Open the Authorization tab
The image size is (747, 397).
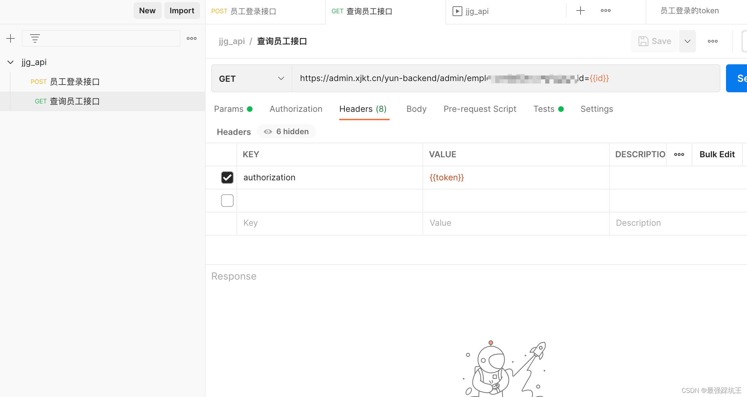(x=296, y=109)
